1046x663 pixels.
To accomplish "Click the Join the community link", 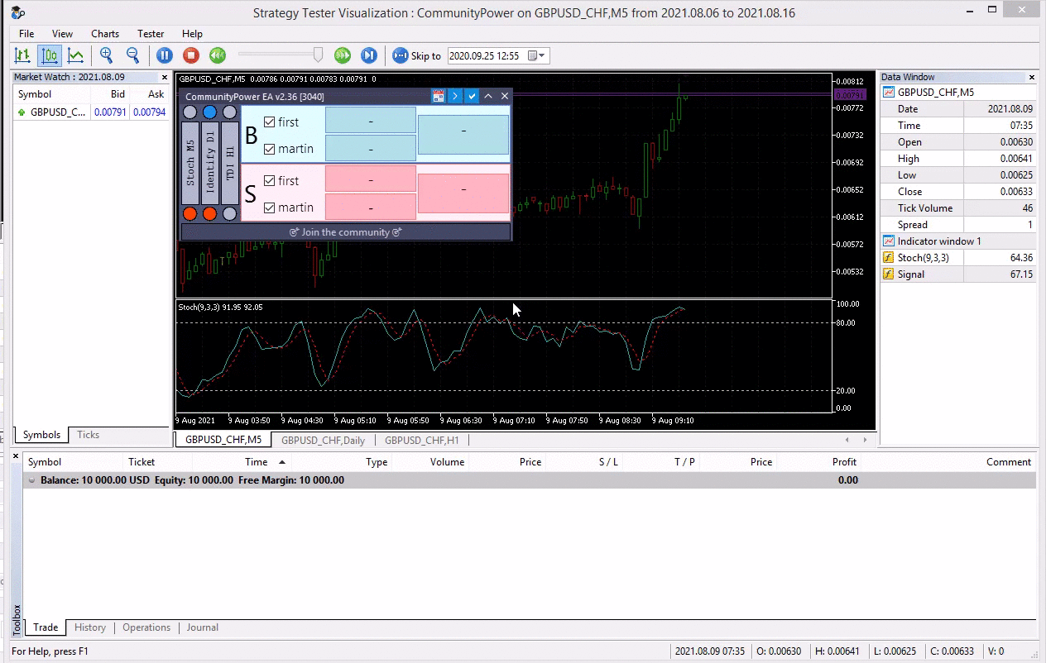I will (346, 232).
